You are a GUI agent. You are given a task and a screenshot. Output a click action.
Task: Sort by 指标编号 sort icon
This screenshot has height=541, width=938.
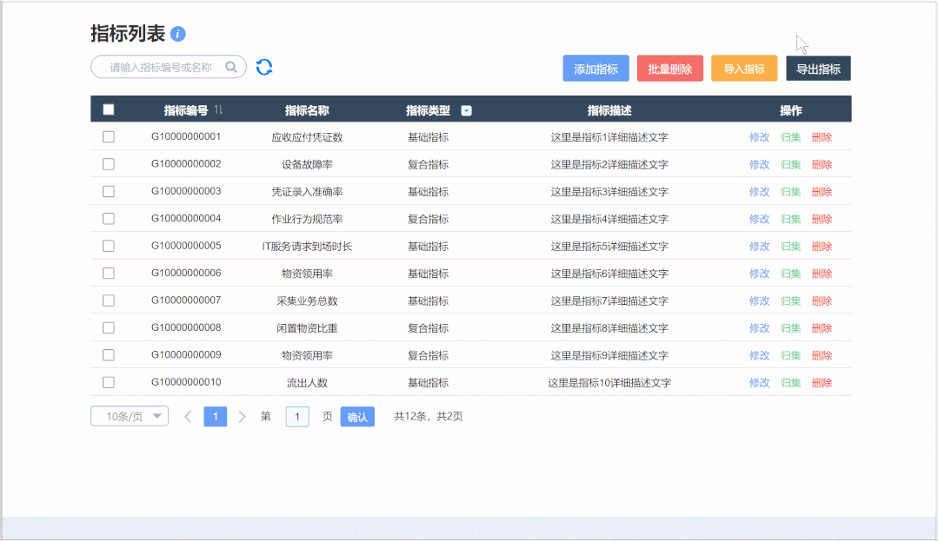coord(218,109)
